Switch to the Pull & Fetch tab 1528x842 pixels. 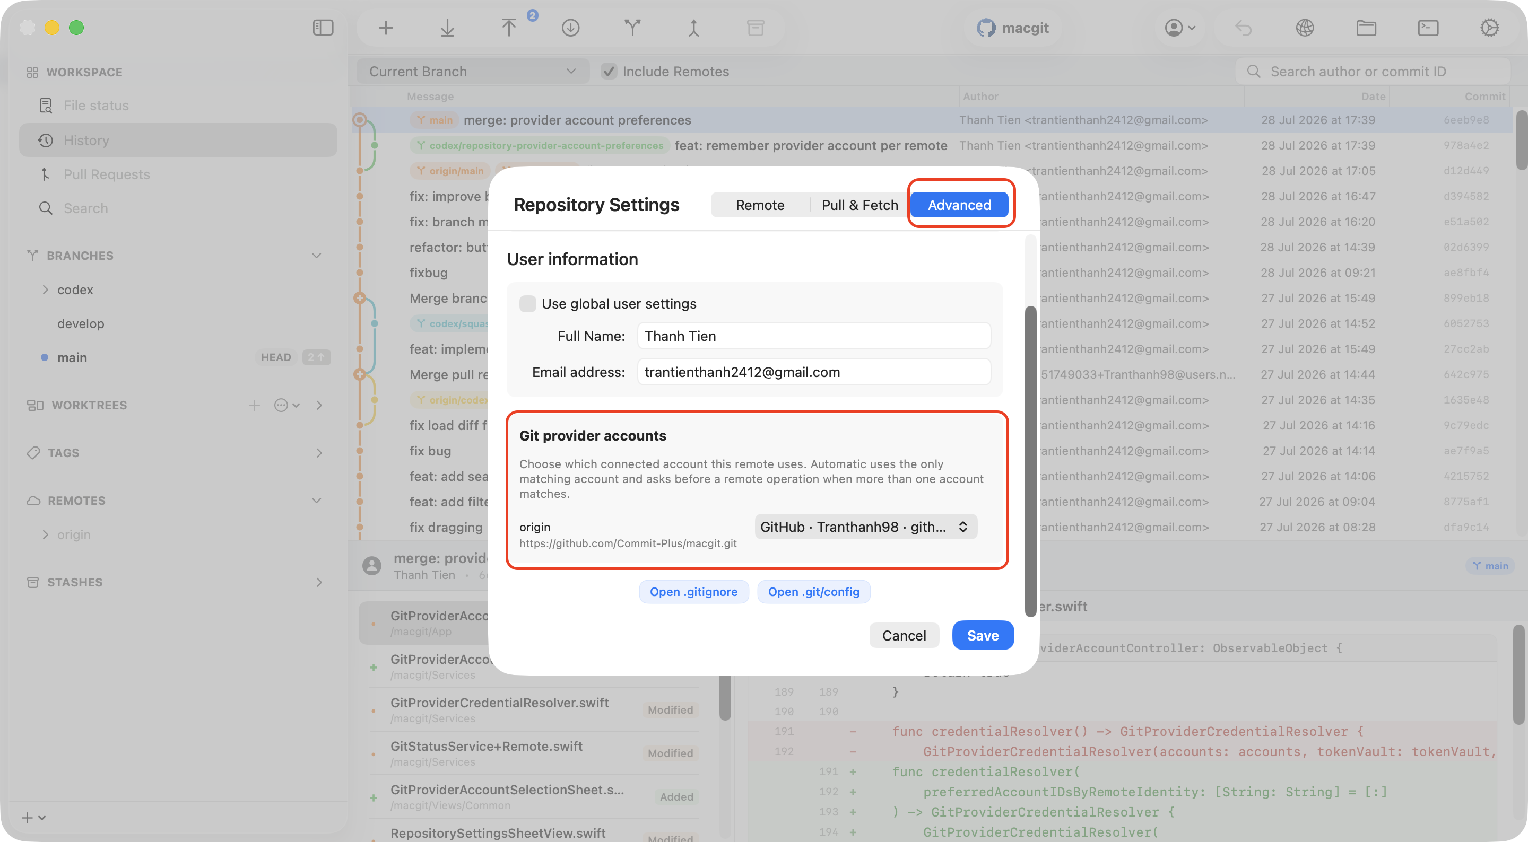tap(859, 205)
